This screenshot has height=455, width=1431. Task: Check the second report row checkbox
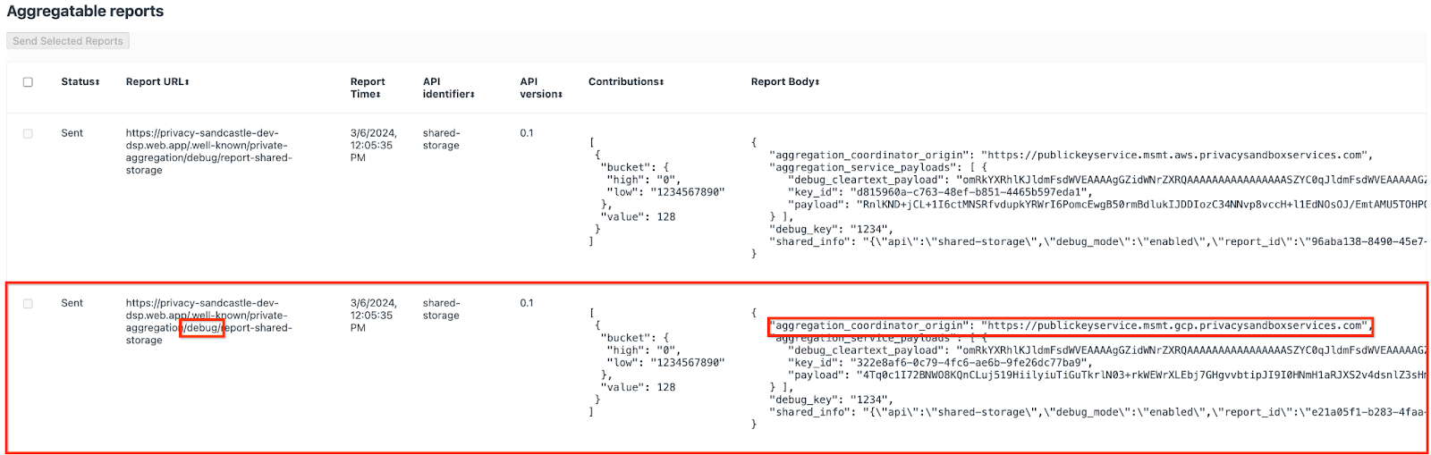(28, 304)
